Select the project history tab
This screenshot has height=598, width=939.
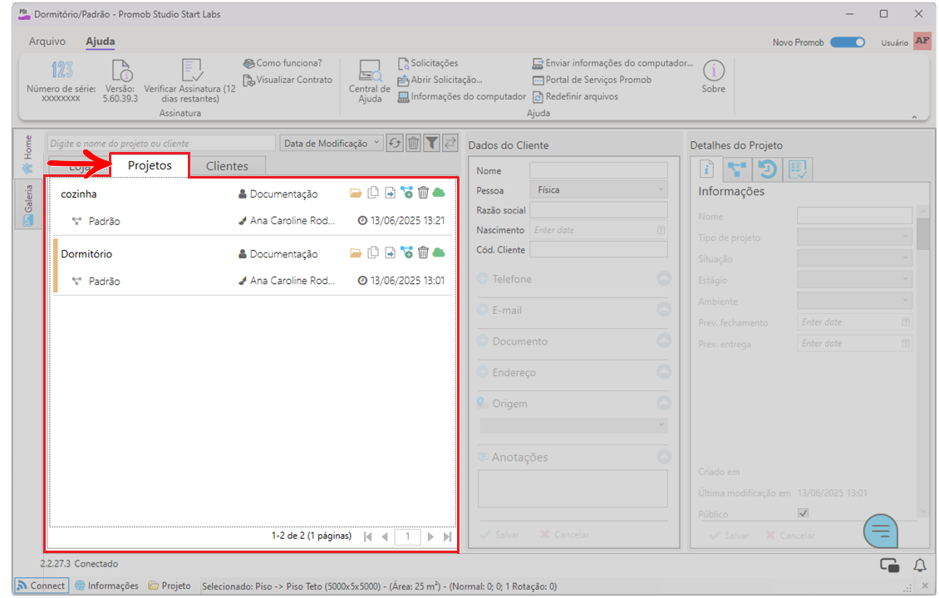pyautogui.click(x=767, y=169)
